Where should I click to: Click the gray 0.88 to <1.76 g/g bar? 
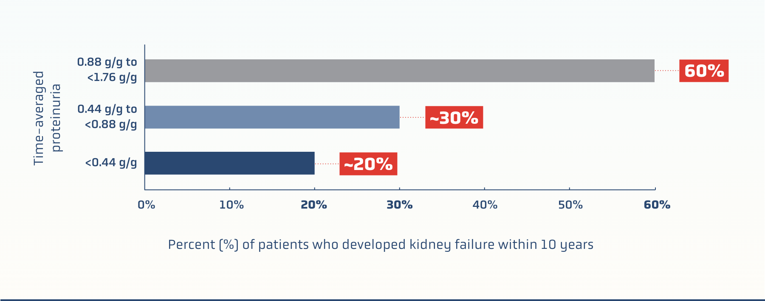pyautogui.click(x=399, y=71)
